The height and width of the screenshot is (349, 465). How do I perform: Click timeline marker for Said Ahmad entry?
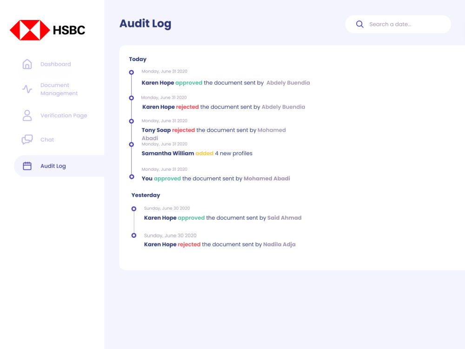point(134,209)
